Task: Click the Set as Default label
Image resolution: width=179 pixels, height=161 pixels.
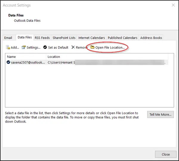Action: click(x=58, y=47)
